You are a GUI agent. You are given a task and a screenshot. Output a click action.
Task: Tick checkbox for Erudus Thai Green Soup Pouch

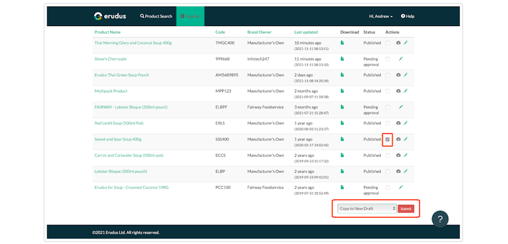point(387,75)
